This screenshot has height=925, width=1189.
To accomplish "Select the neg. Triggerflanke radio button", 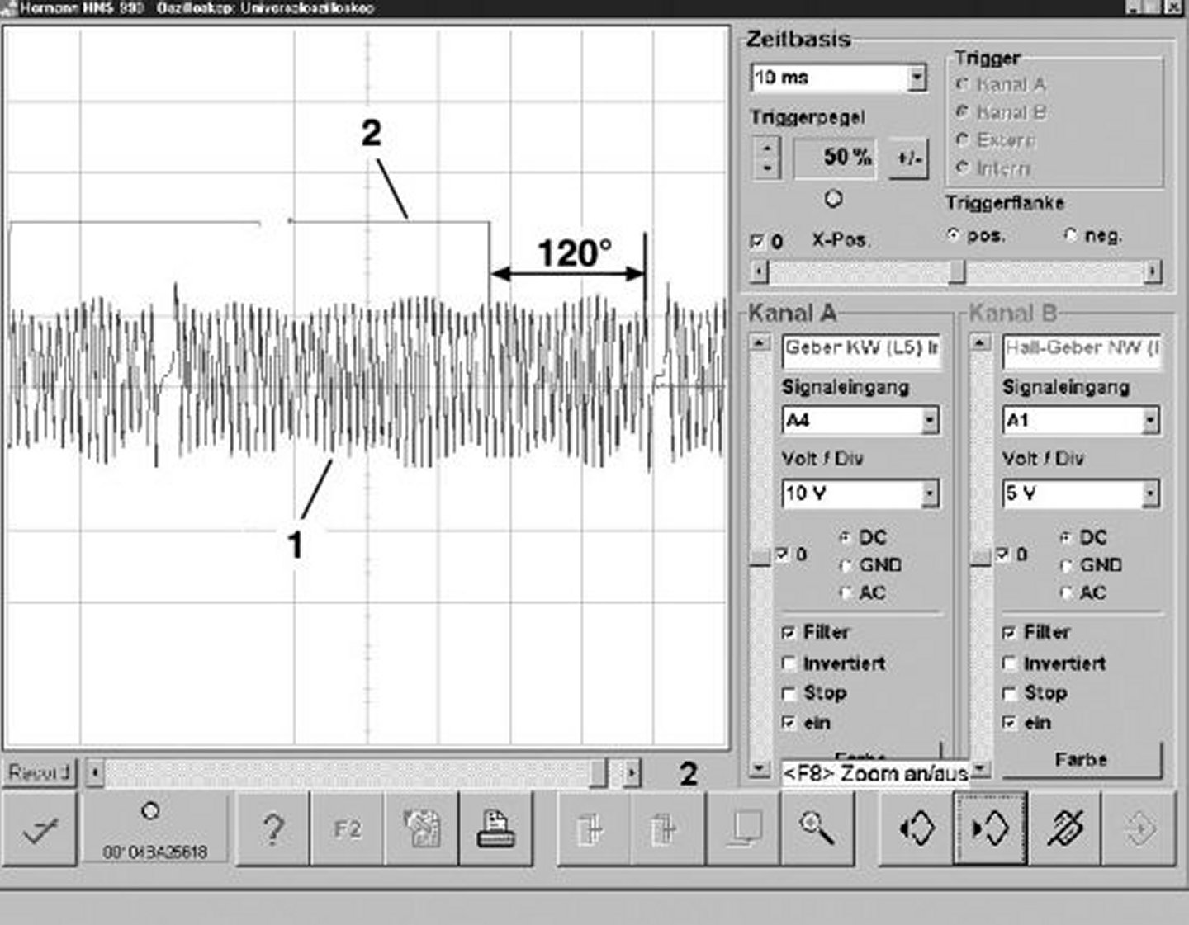I will pyautogui.click(x=1071, y=236).
